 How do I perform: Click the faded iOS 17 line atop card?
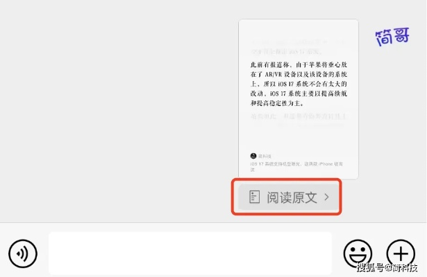pyautogui.click(x=287, y=51)
